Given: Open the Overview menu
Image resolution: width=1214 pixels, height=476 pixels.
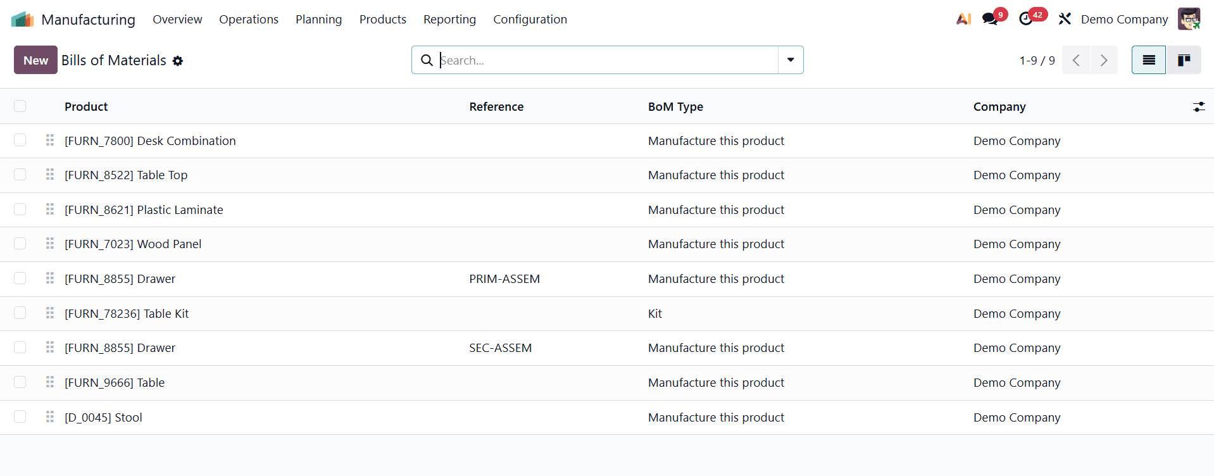Looking at the screenshot, I should coord(177,19).
